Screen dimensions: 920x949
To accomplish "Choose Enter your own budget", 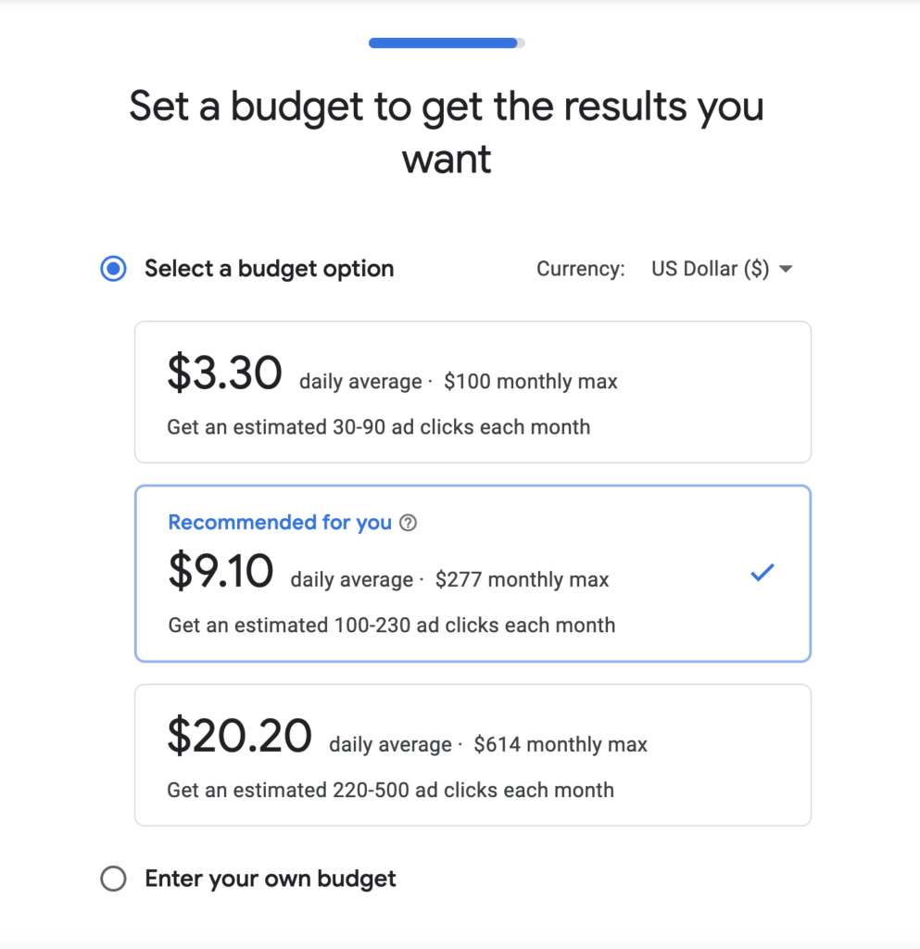I will [113, 879].
